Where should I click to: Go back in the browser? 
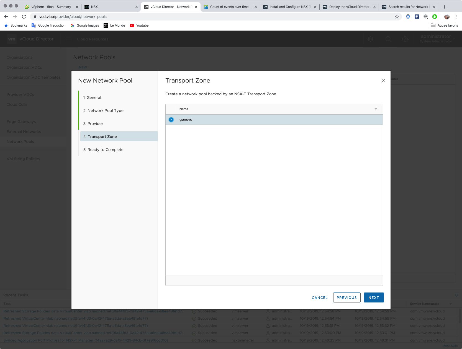point(6,17)
